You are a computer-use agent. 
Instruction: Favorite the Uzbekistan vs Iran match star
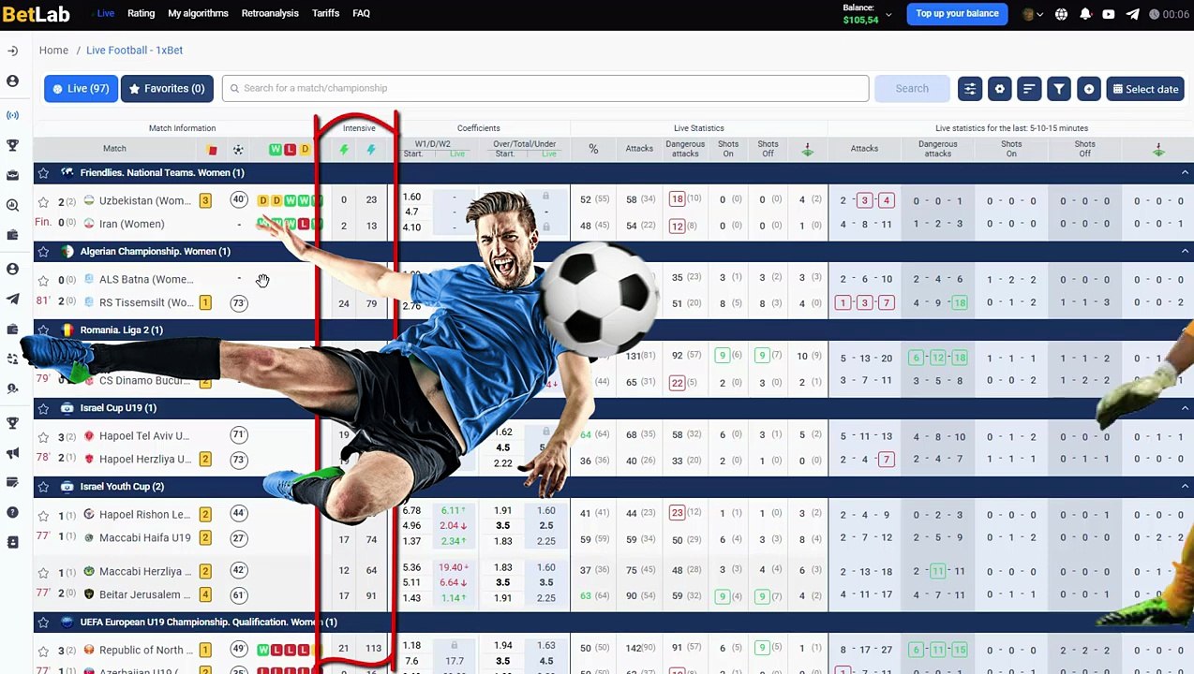point(43,201)
